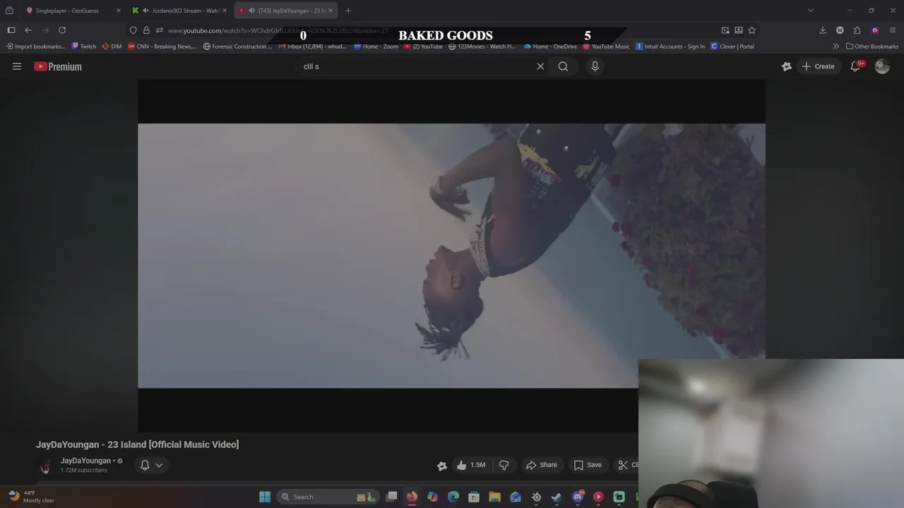The width and height of the screenshot is (904, 508).
Task: Open Intuit Accounts - Sign In bookmark
Action: coord(670,47)
